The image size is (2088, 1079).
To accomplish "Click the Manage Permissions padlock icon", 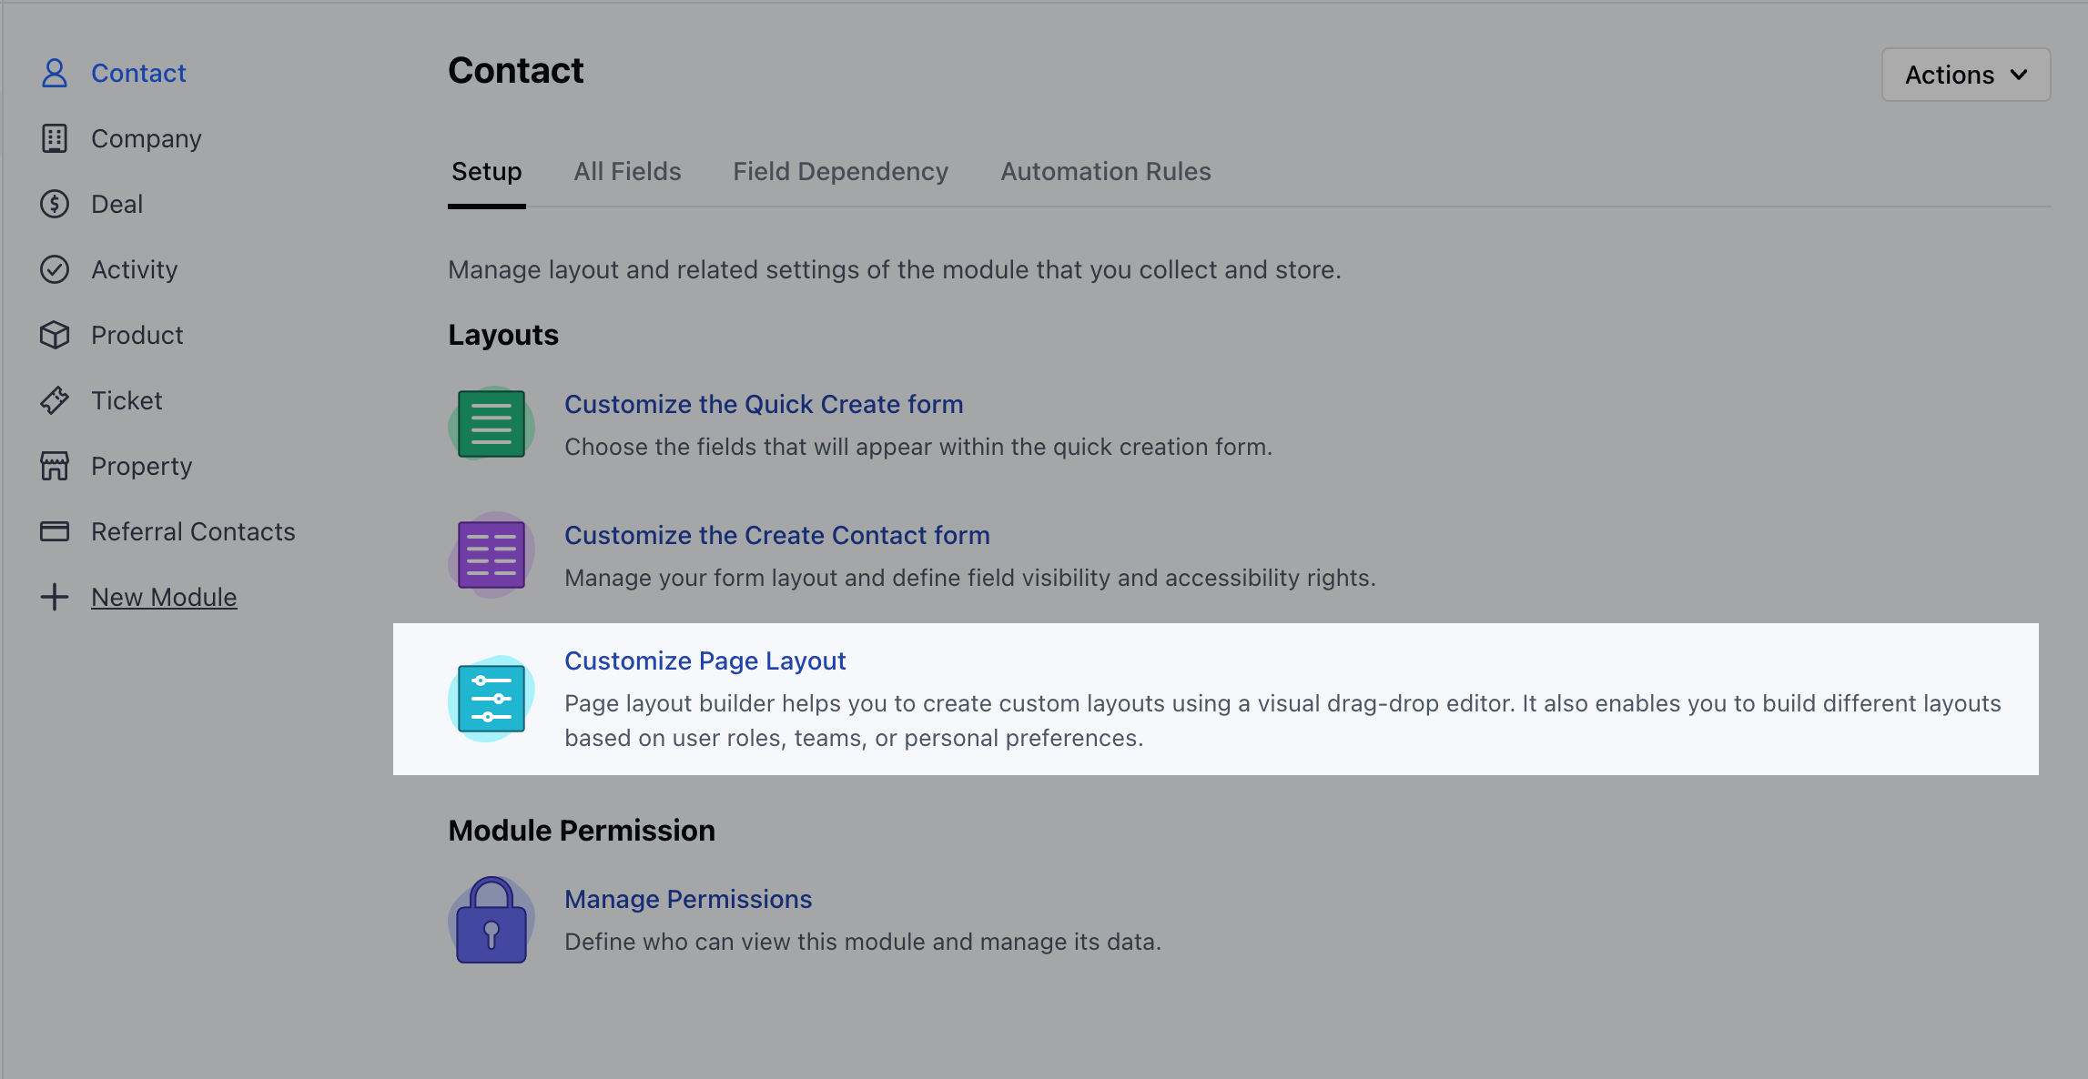I will tap(492, 921).
